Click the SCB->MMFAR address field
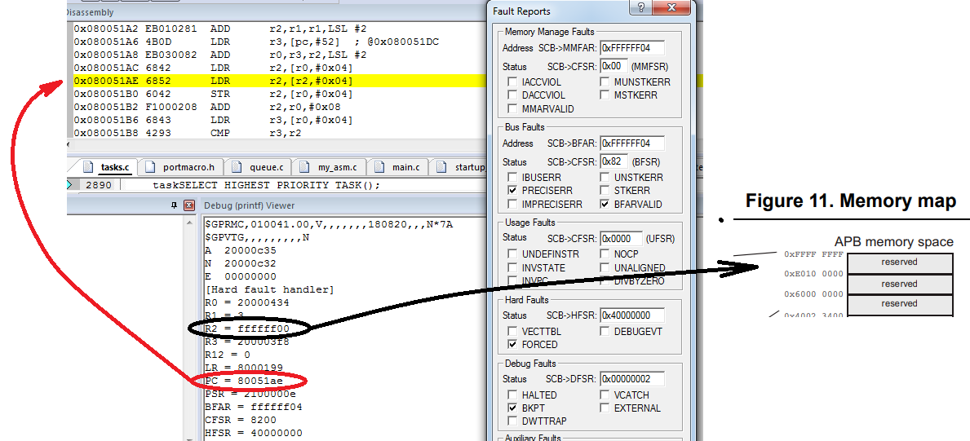This screenshot has height=441, width=970. click(x=631, y=48)
